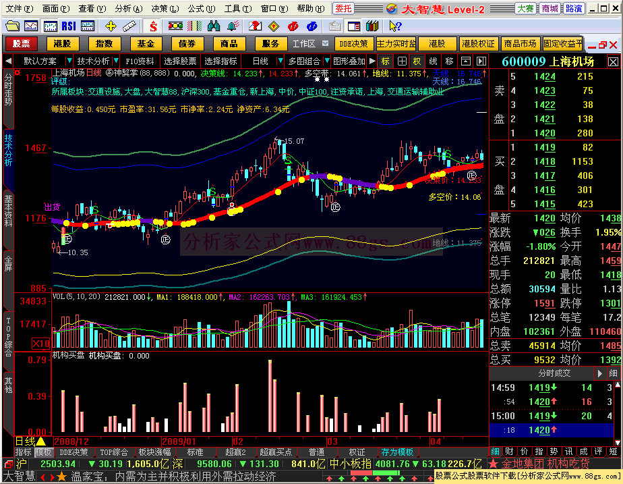This screenshot has width=623, height=484.
Task: Open the 帮助 menu
Action: click(x=311, y=9)
